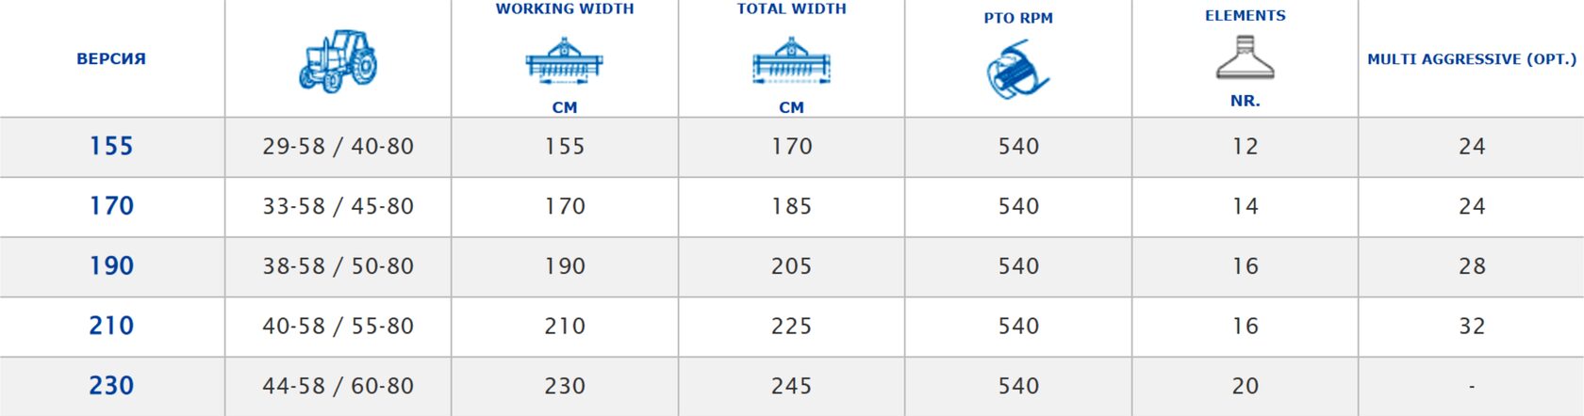Click the ELEMENTS header text
1584x416 pixels.
coord(1245,15)
